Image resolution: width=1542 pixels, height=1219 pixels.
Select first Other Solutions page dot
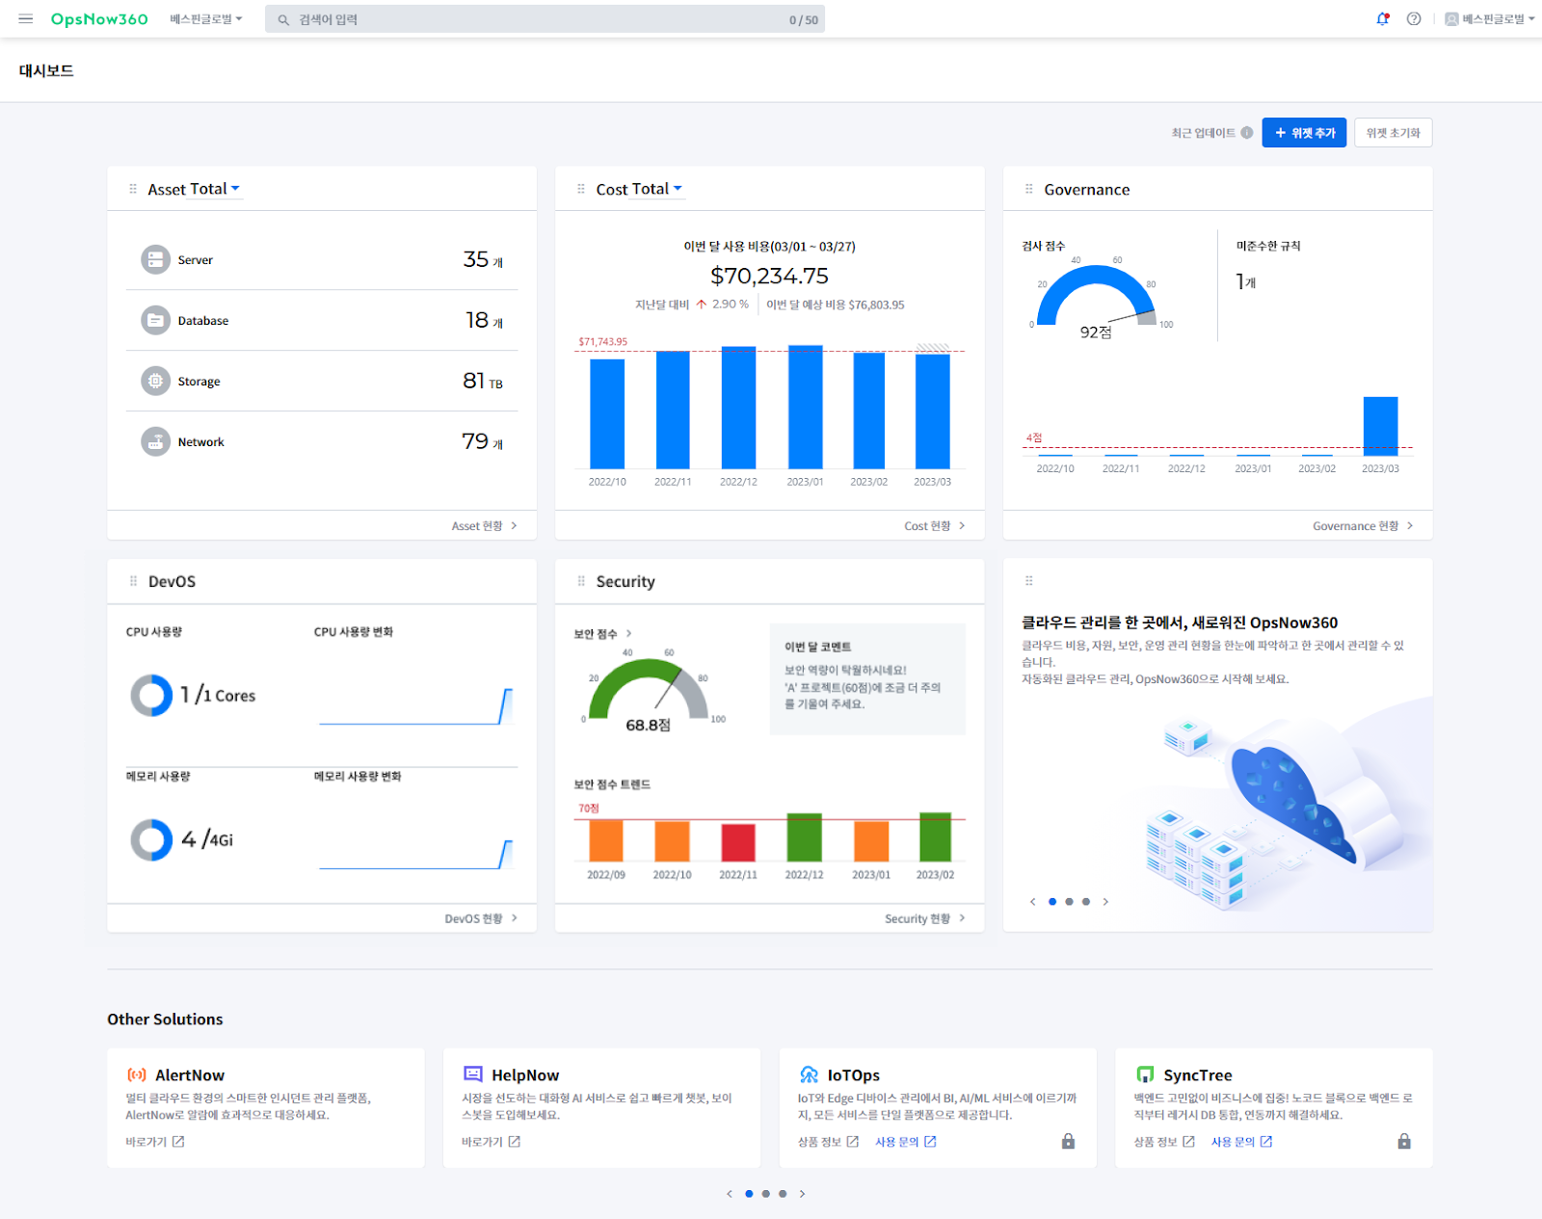(x=749, y=1194)
